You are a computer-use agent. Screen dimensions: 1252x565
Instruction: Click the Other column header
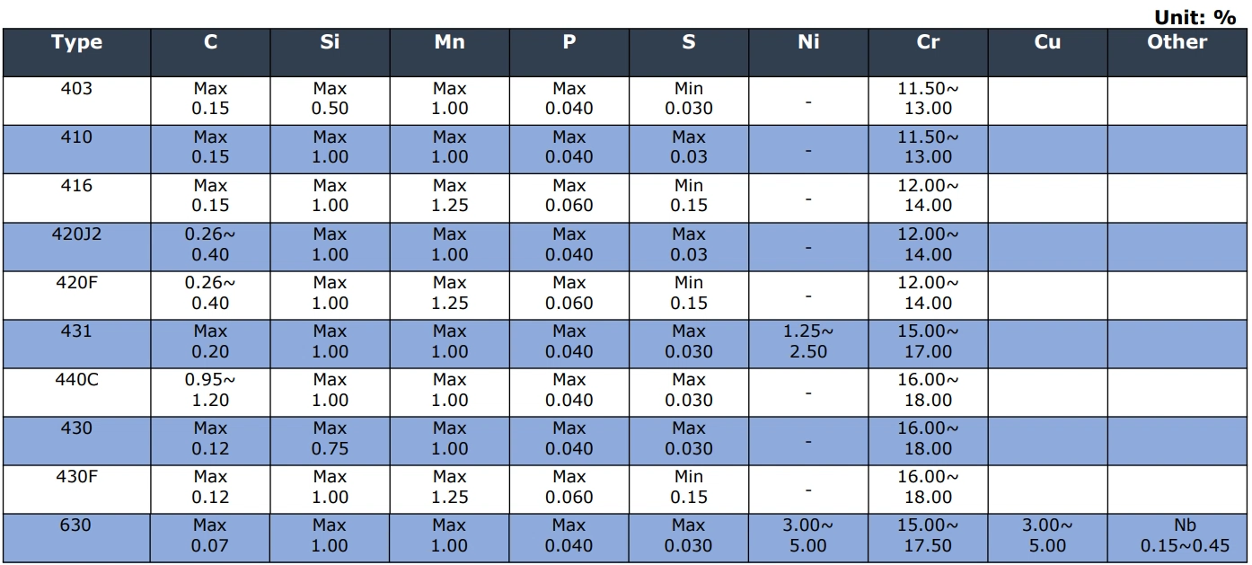tap(1177, 42)
